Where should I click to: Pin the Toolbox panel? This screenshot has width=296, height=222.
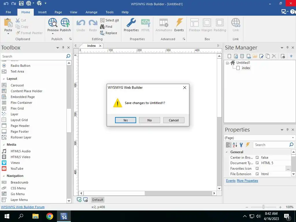coord(63,48)
